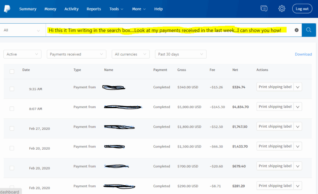Click into the highlighted search text field

click(166, 30)
